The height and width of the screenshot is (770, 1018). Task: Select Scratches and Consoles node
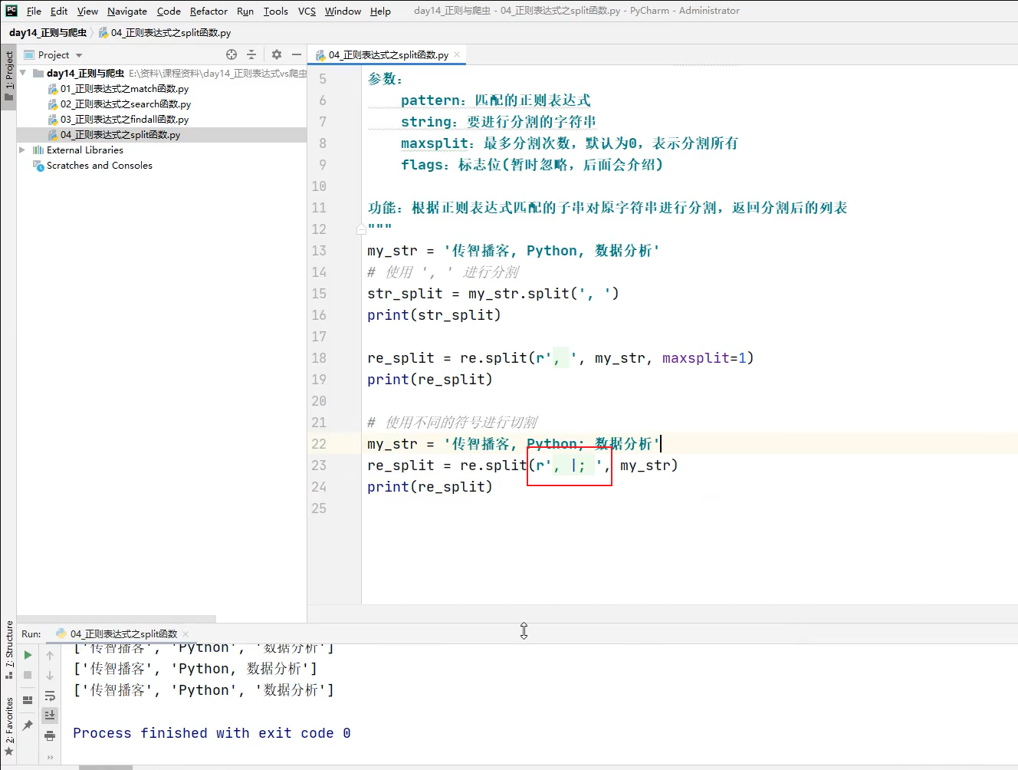click(x=100, y=165)
